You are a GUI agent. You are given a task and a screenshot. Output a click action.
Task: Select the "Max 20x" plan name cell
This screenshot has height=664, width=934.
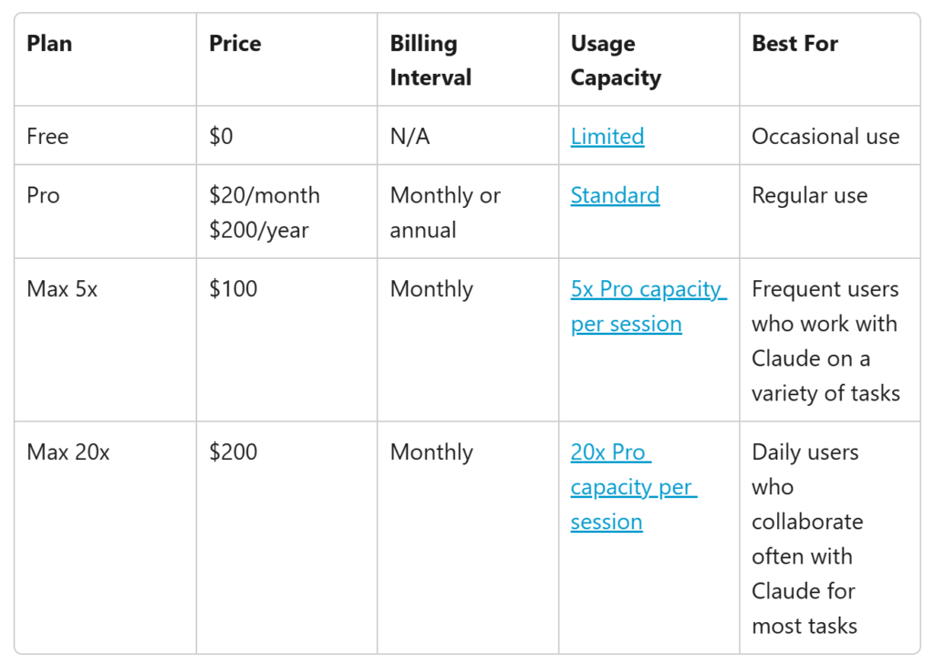[67, 452]
